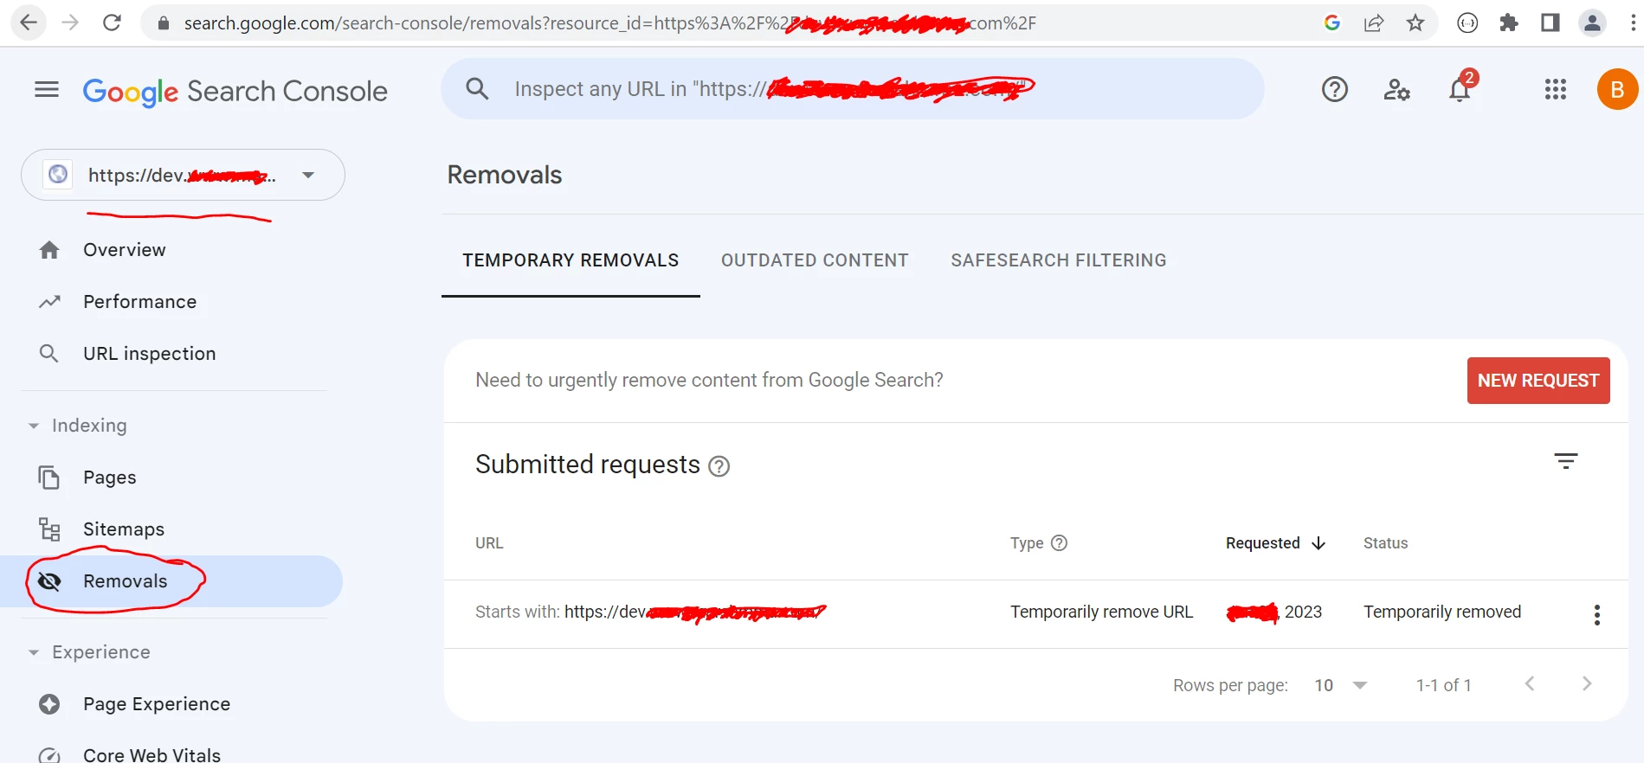This screenshot has width=1644, height=763.
Task: Open Google apps grid
Action: coord(1556,89)
